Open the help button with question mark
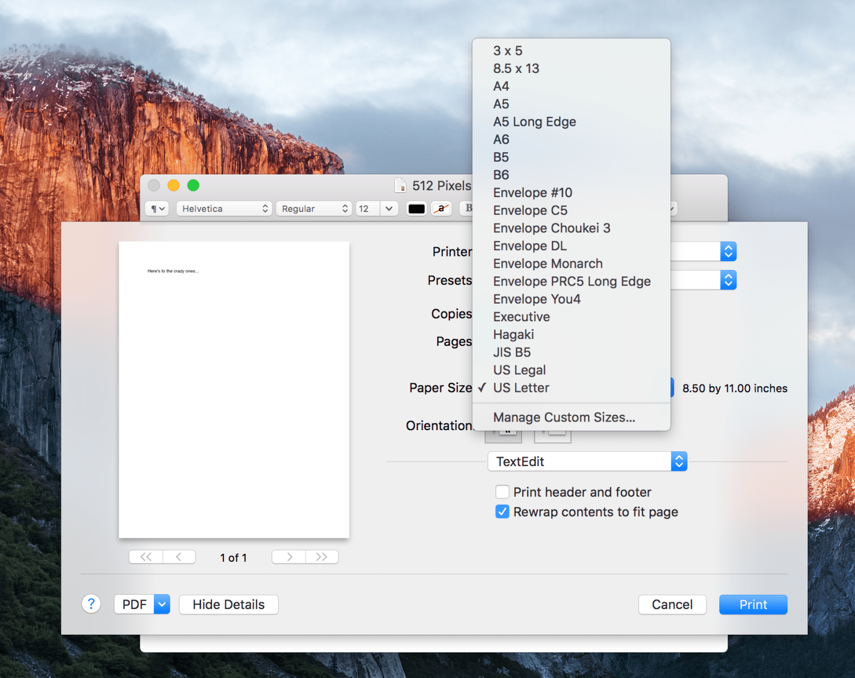Screen dimensions: 855x678 pos(91,604)
